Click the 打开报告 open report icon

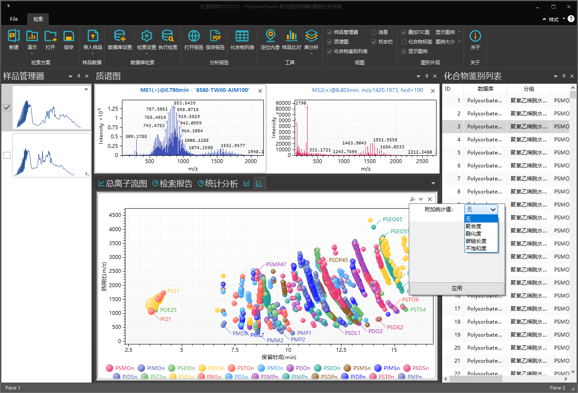point(194,36)
